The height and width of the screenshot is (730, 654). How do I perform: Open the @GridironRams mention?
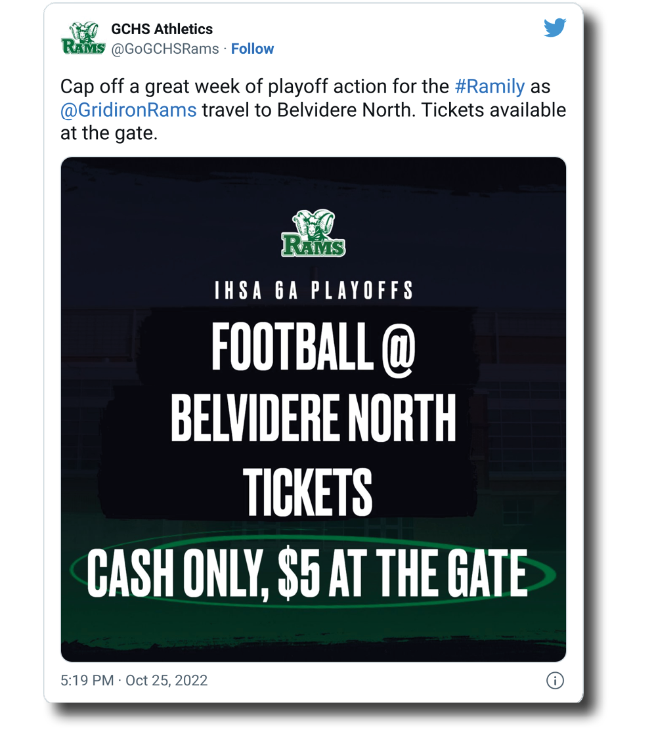click(x=128, y=110)
